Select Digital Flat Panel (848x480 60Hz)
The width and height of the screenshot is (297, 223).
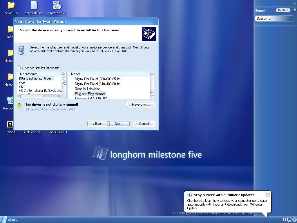pyautogui.click(x=97, y=84)
